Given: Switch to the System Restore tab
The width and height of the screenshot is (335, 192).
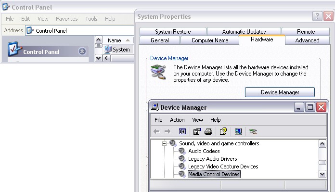Looking at the screenshot, I should pyautogui.click(x=173, y=32).
